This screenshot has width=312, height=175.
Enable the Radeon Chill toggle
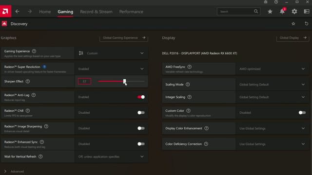pos(141,113)
